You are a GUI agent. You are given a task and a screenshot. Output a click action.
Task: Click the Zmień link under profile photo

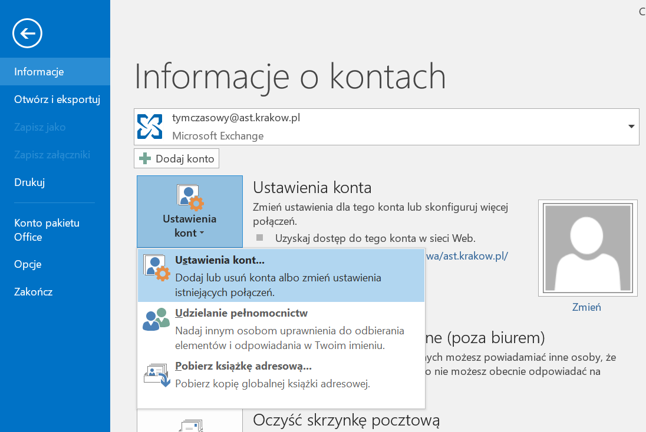coord(586,307)
